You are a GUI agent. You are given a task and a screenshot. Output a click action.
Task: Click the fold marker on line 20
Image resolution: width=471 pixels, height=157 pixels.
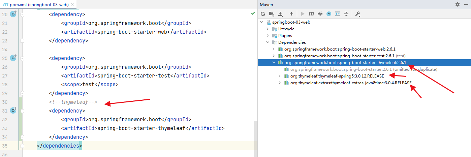click(22, 15)
